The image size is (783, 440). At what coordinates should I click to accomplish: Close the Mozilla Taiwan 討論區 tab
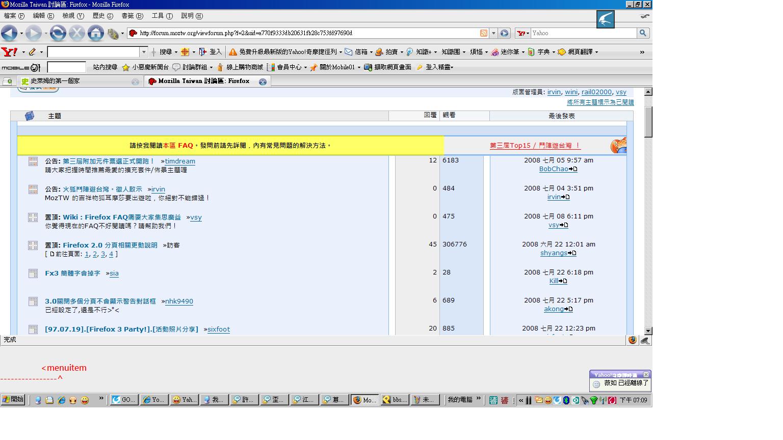[x=263, y=82]
